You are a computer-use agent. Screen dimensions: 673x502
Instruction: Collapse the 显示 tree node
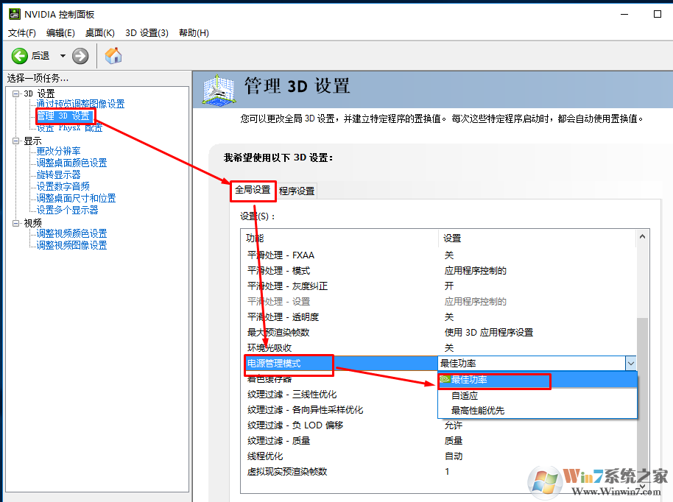coord(15,141)
